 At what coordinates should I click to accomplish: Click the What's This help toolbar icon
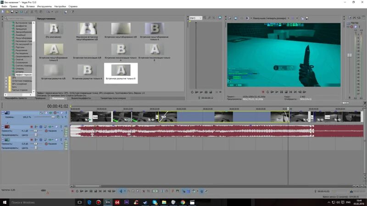72,12
